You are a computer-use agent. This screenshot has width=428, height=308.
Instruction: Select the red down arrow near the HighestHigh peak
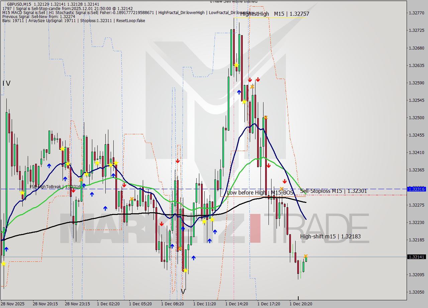(250, 80)
